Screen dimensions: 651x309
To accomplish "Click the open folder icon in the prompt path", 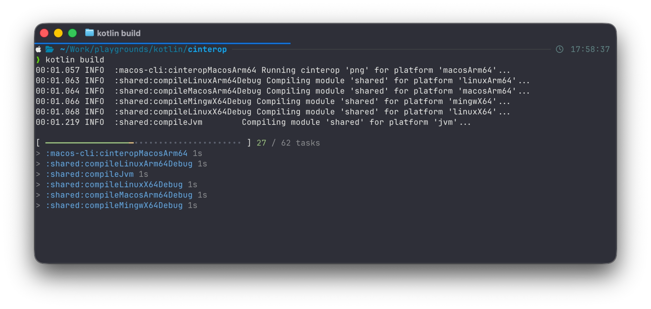I will click(x=50, y=49).
